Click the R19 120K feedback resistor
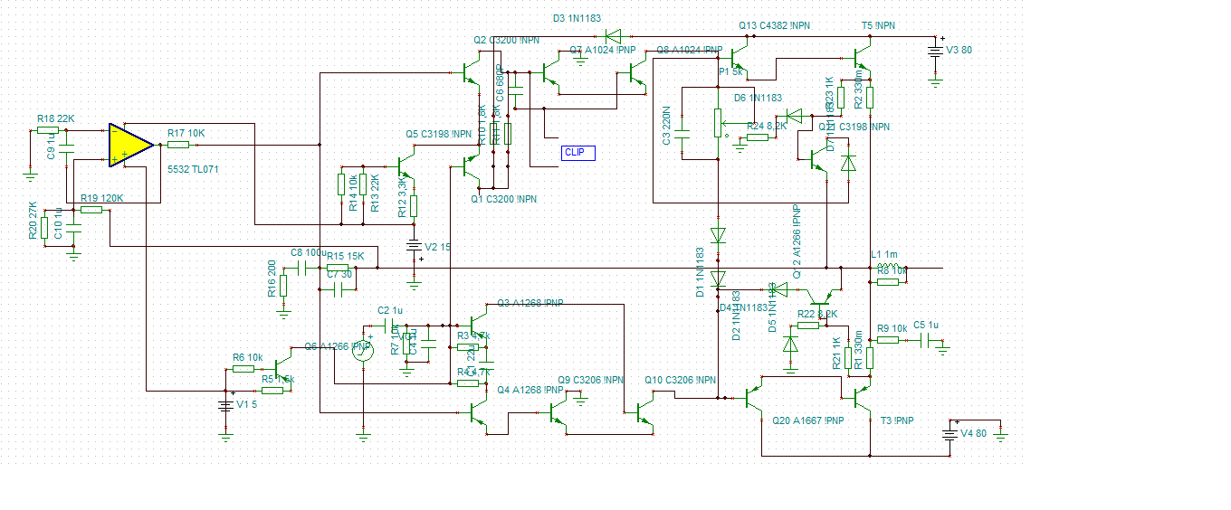Viewport: 1231px width, 510px height. [x=91, y=210]
